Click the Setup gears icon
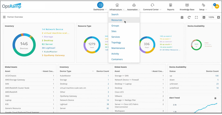The width and height of the screenshot is (222, 115). 203,5
